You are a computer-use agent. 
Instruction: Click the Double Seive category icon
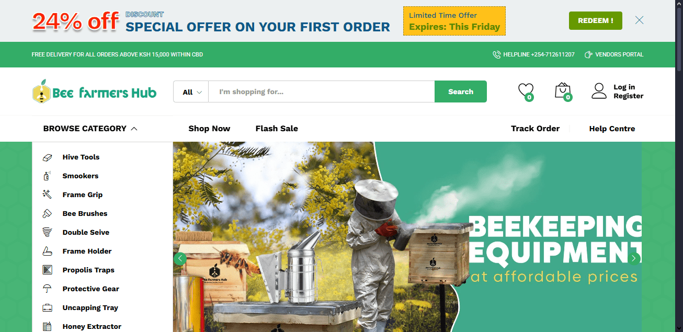[47, 232]
